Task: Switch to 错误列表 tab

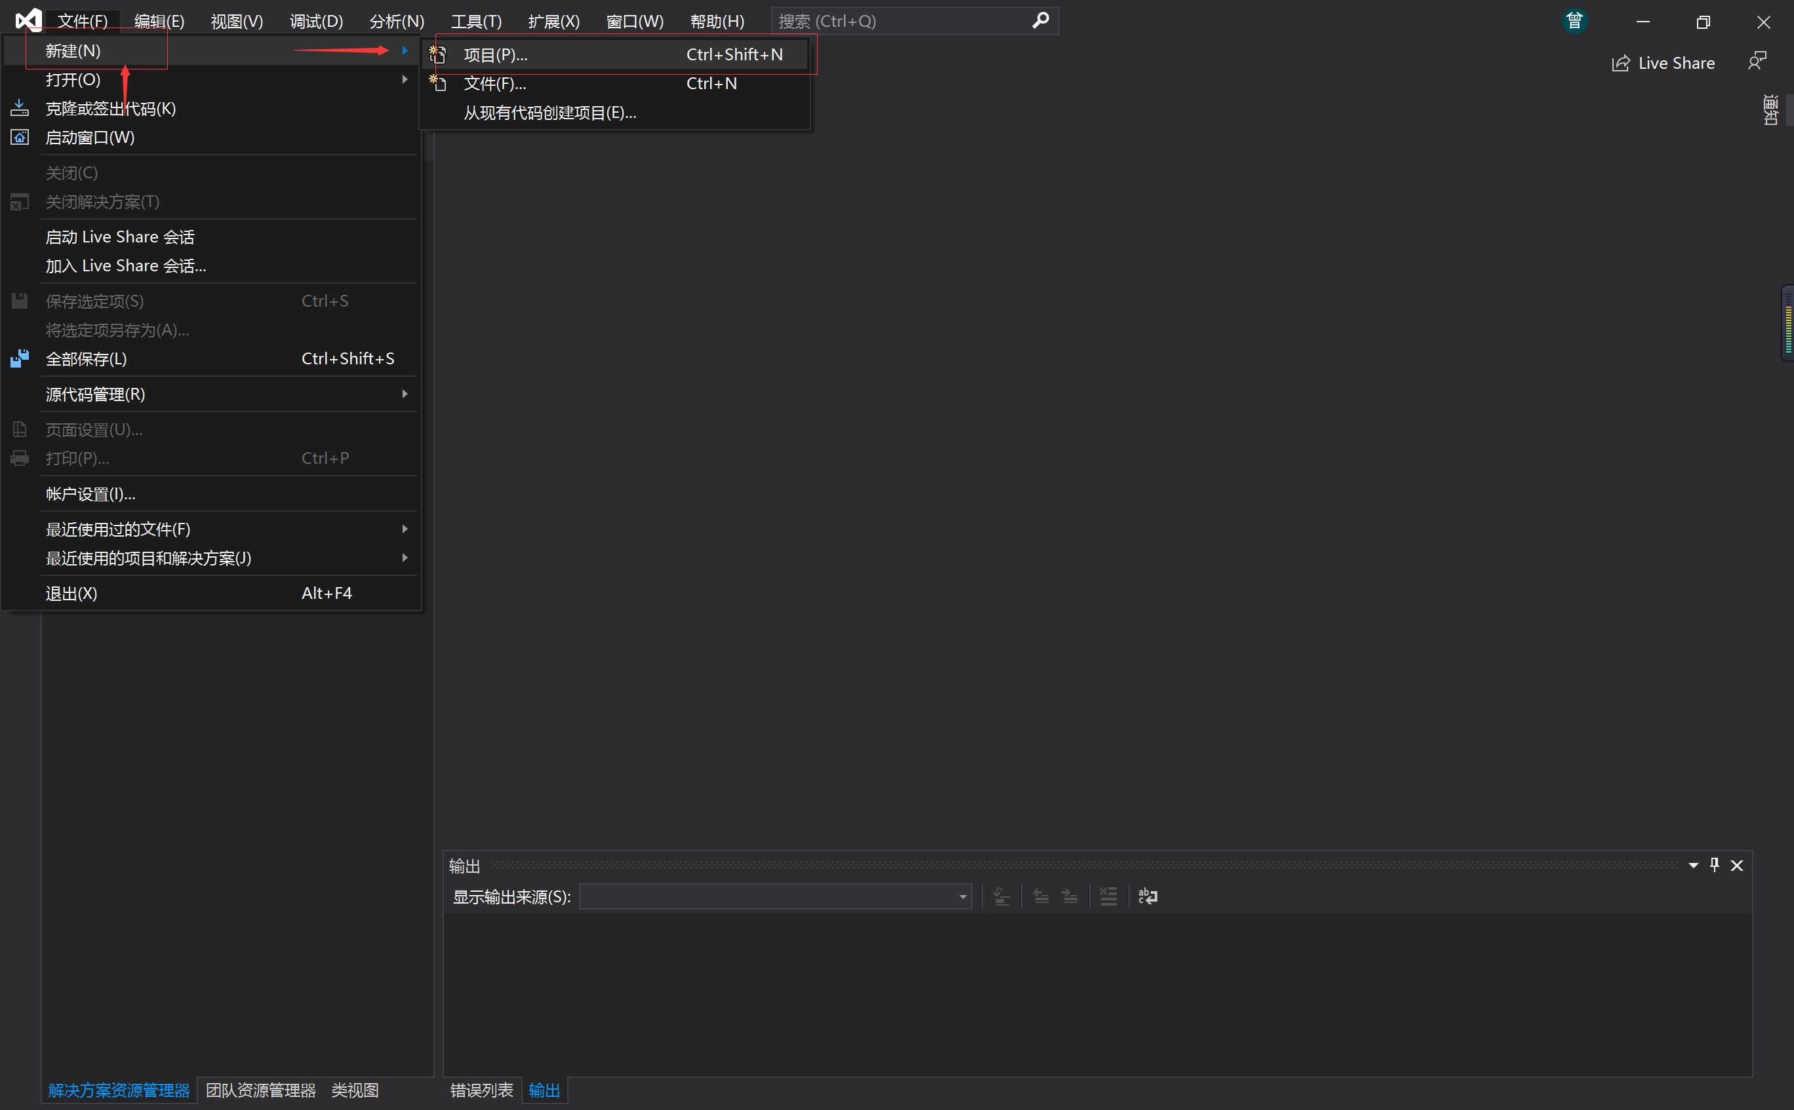Action: click(481, 1090)
